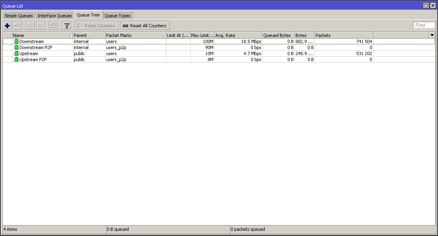Click the Queued Bytes column header

click(278, 35)
